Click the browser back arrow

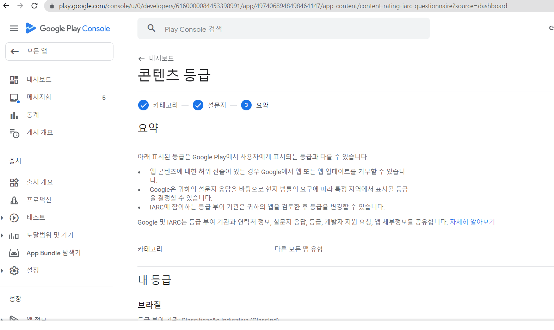click(x=6, y=6)
